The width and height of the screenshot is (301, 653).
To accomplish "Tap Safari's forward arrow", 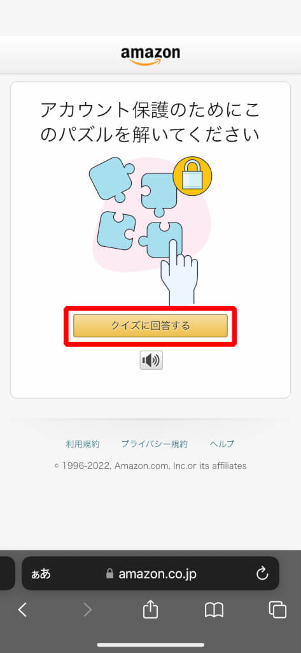I will (87, 610).
